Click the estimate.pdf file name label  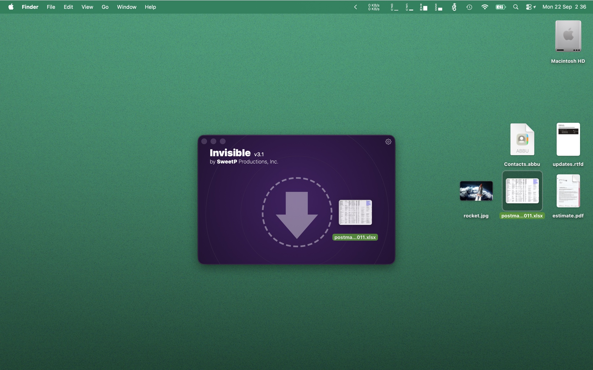568,216
